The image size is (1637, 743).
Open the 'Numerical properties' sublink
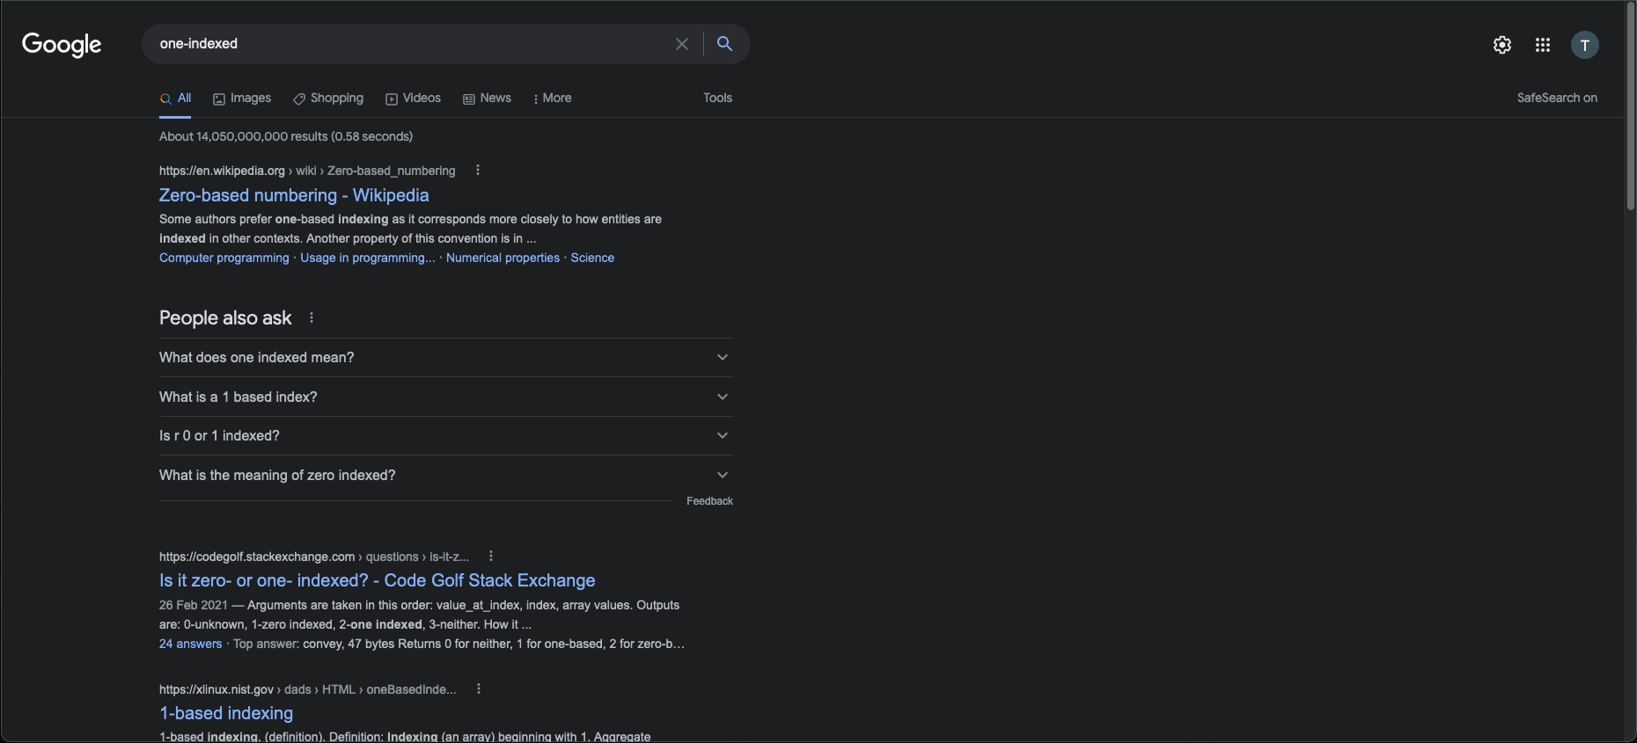coord(503,258)
